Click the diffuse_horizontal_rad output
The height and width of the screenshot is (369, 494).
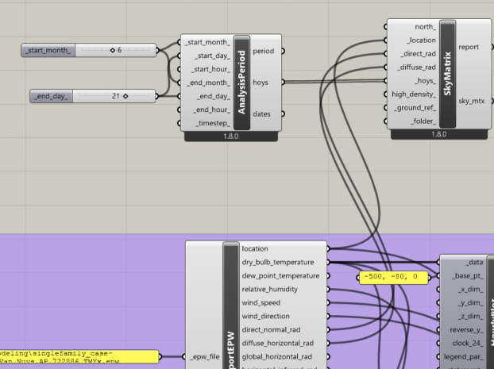point(277,343)
